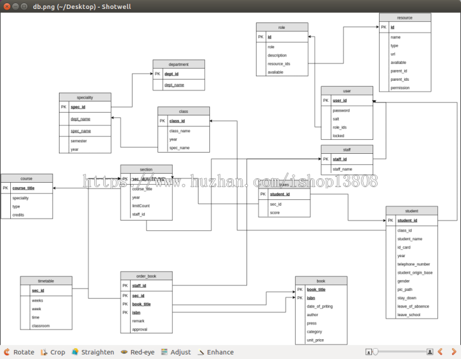Open the Adjust color panel
Screen dimensions: 461x359
(175, 352)
